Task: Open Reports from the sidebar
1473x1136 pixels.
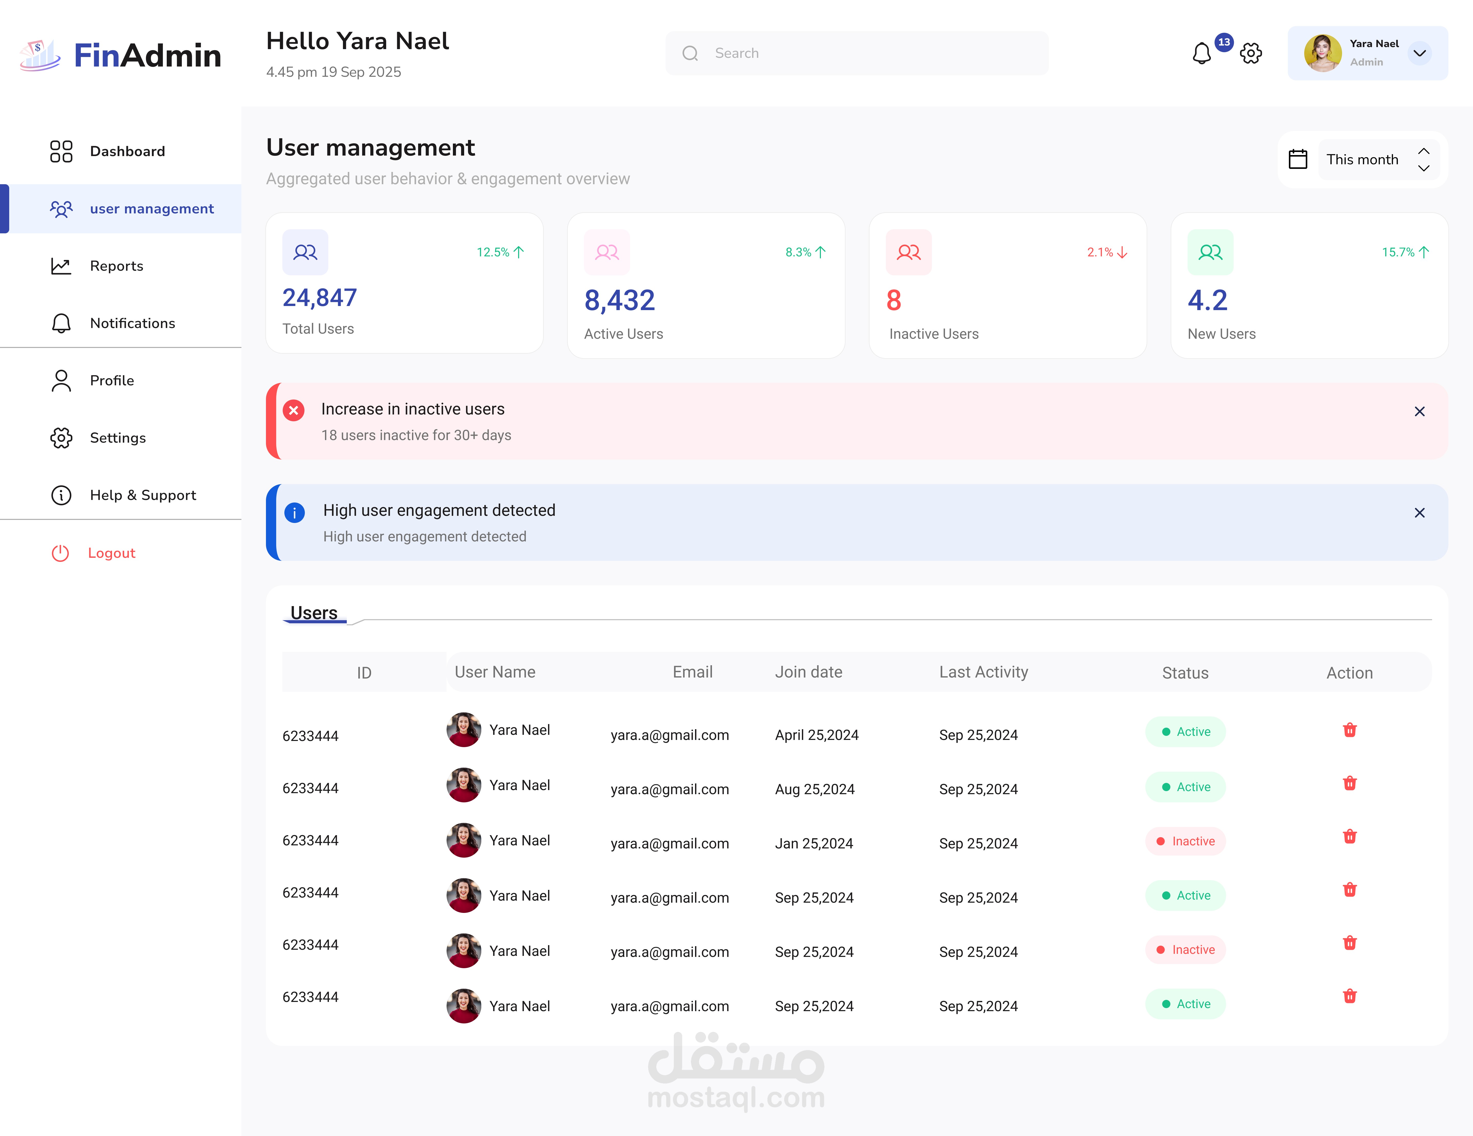Action: coord(121,266)
